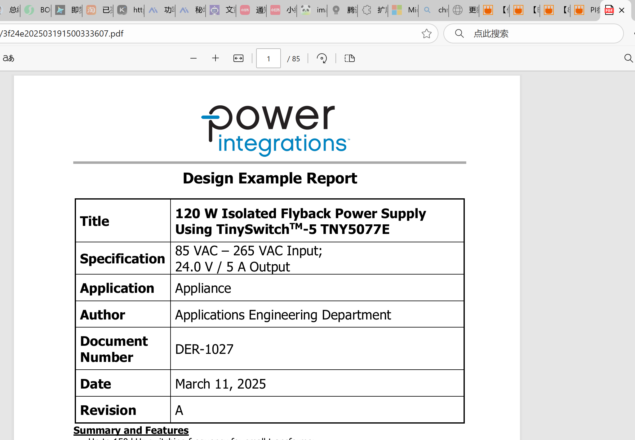Switch to the globe icon 更 tab

[x=466, y=10]
